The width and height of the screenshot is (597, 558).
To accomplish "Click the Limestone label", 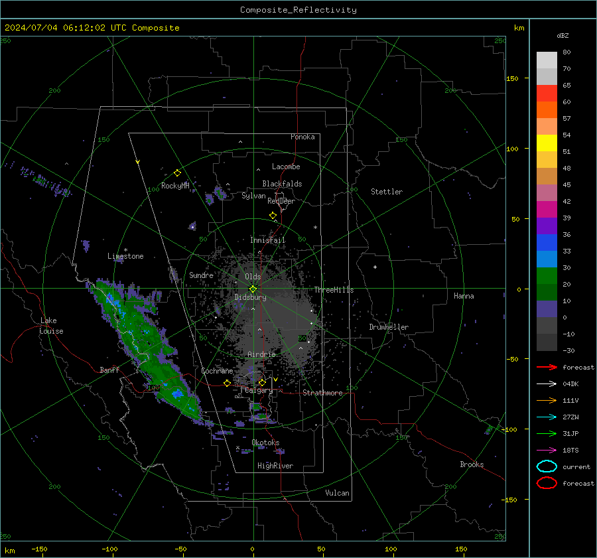I will click(125, 256).
